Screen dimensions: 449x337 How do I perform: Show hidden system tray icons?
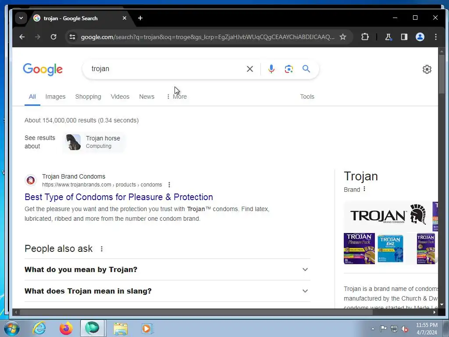pyautogui.click(x=373, y=329)
